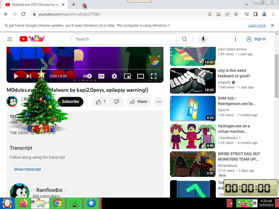Image resolution: width=279 pixels, height=209 pixels.
Task: Close the M0dules.exe YouTube tab
Action: [x=63, y=5]
